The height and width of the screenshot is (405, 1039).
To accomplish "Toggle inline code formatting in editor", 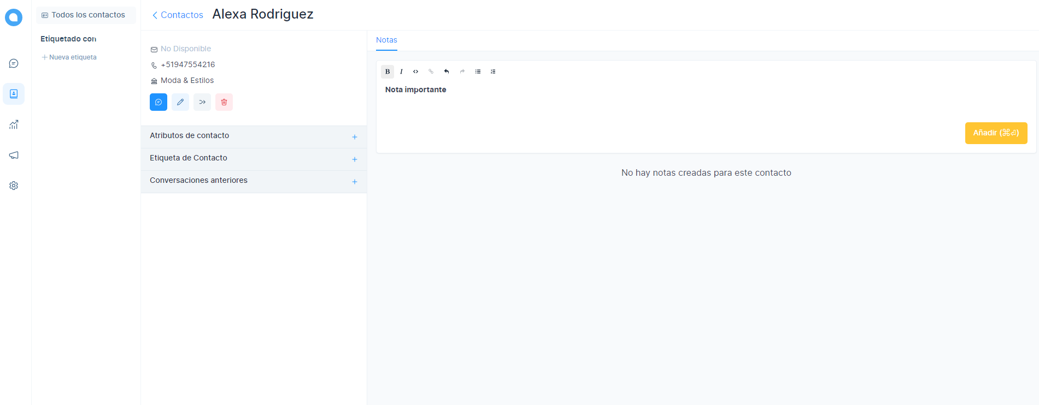I will [x=416, y=72].
